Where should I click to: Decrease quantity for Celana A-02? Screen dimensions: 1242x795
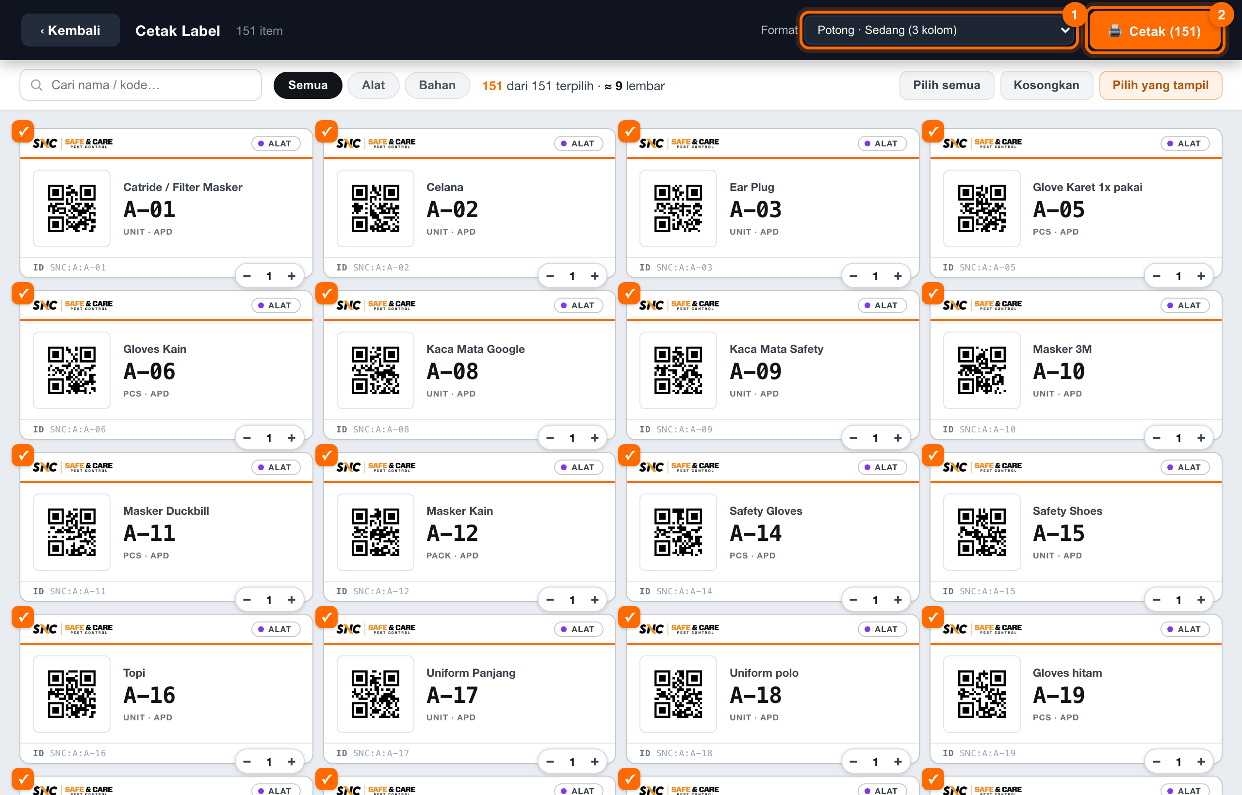pyautogui.click(x=550, y=276)
